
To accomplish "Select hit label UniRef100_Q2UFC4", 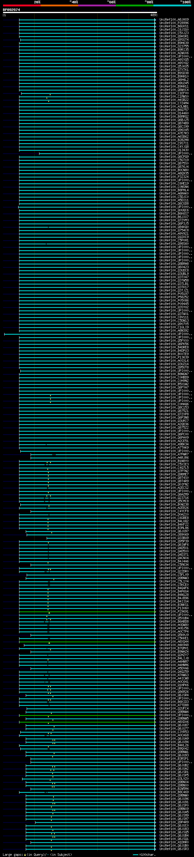I will point(174,709).
